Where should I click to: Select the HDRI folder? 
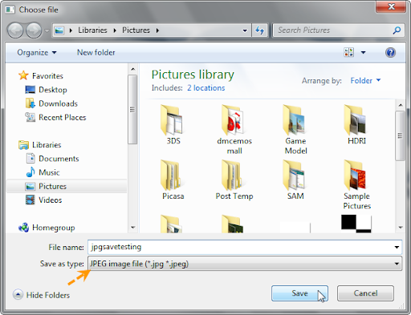(x=356, y=124)
